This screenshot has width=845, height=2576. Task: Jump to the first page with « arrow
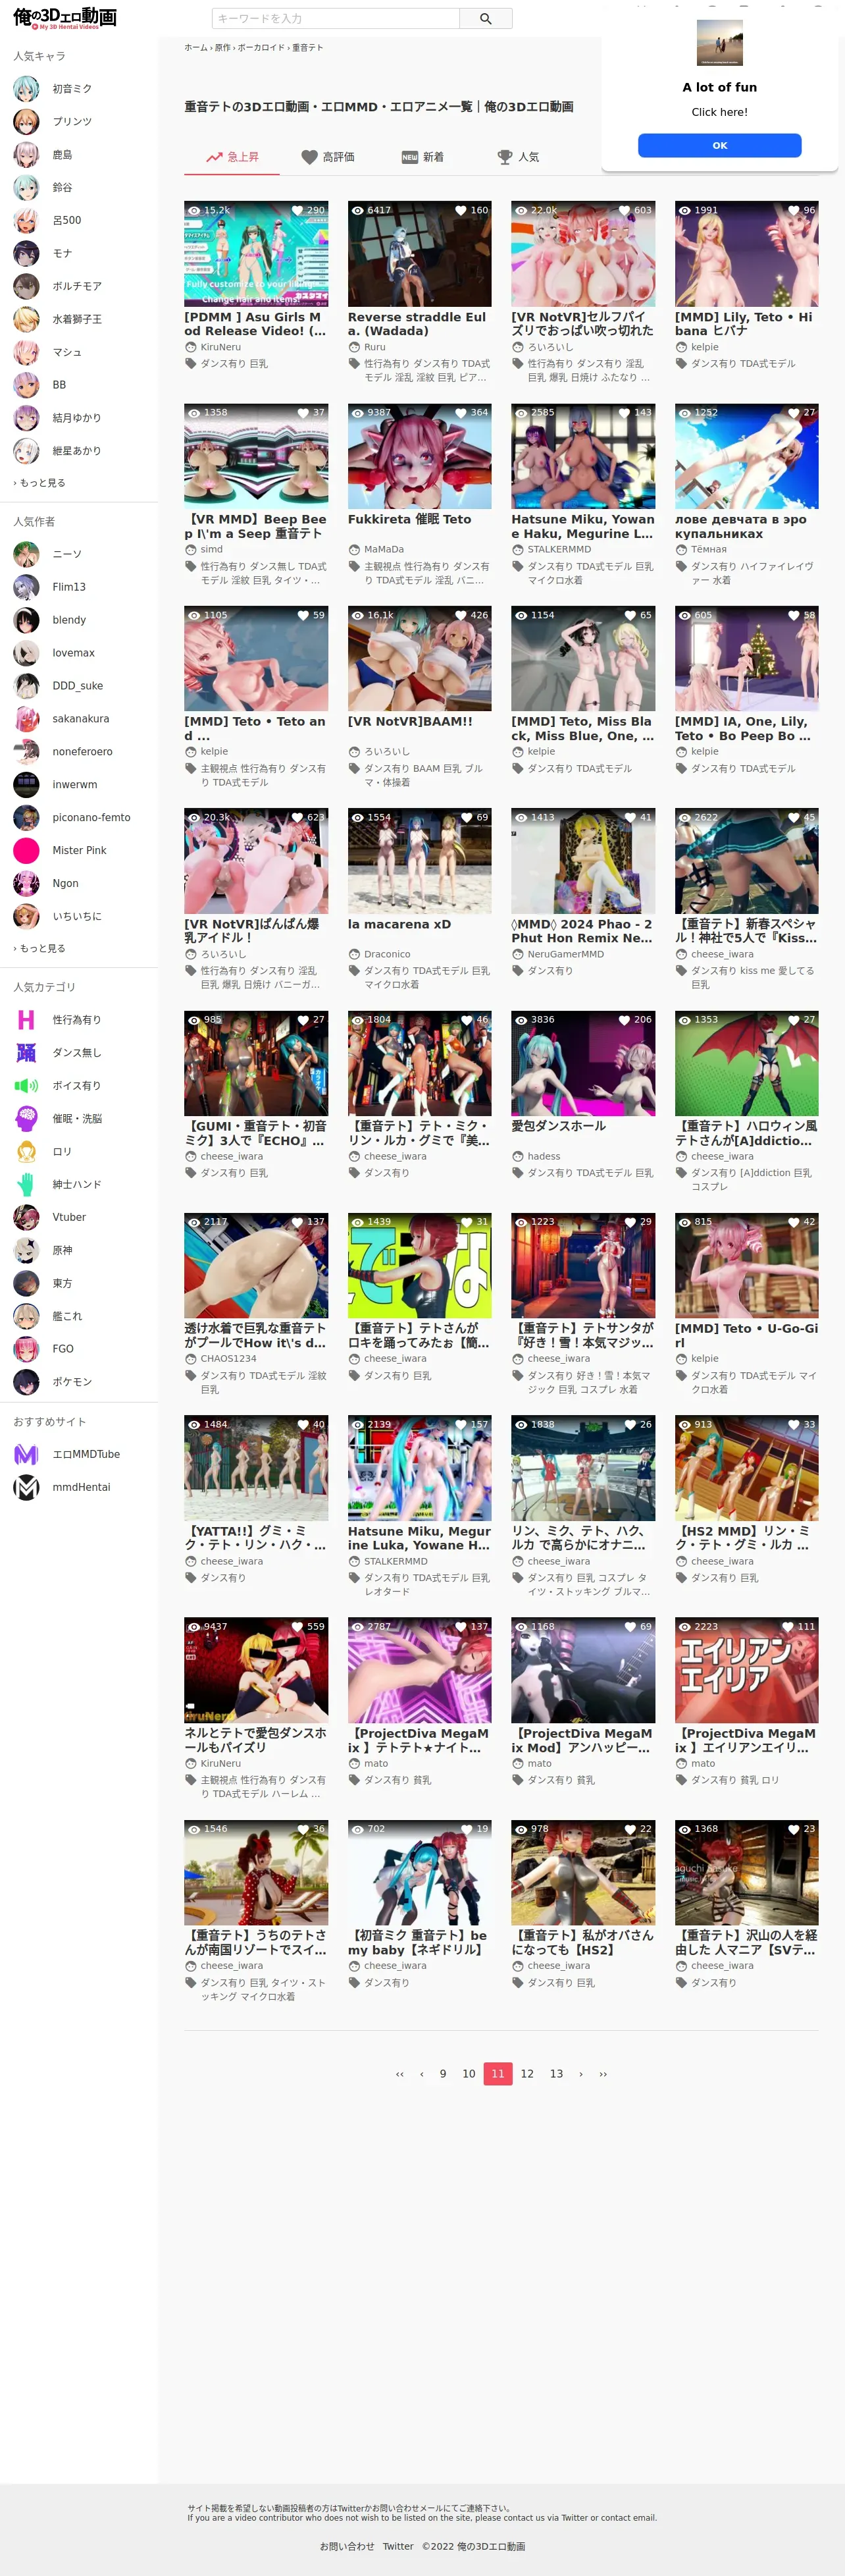tap(400, 2074)
